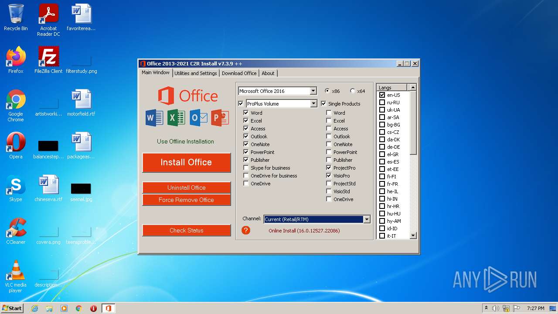The image size is (558, 314).
Task: Open the ProPlus Volume edition dropdown
Action: click(x=313, y=104)
